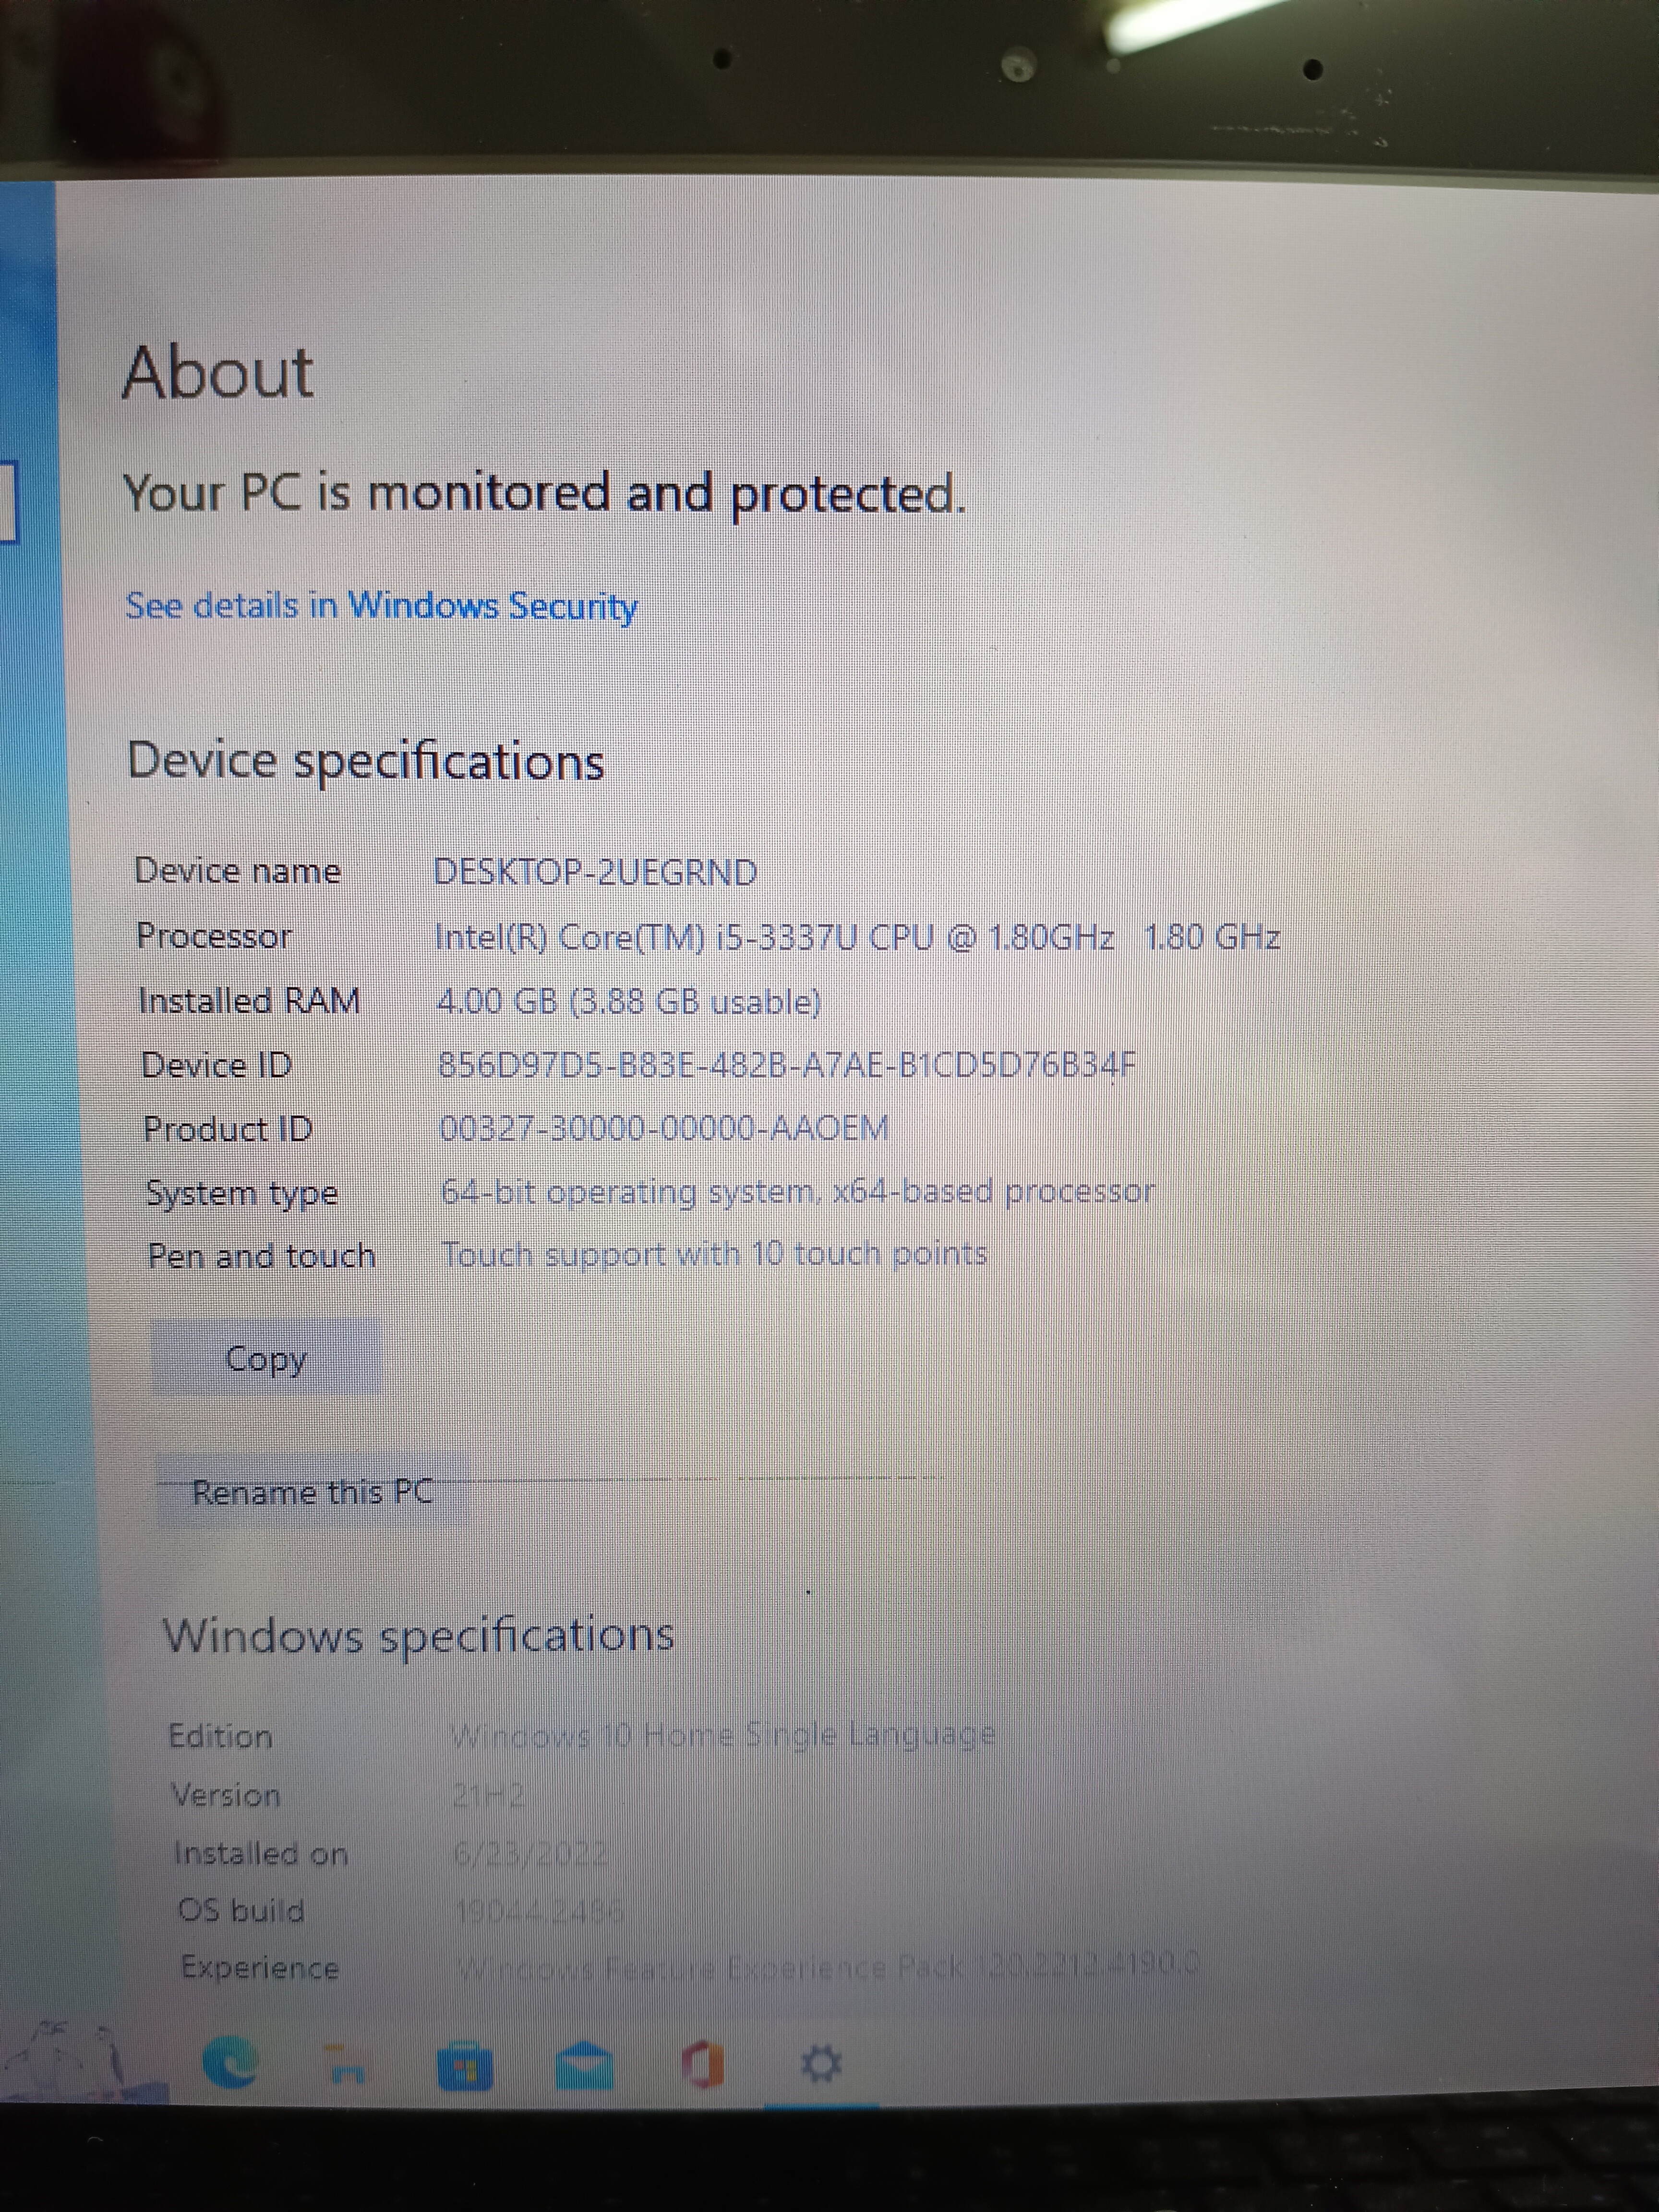
Task: Open See details in Windows Security link
Action: 381,606
